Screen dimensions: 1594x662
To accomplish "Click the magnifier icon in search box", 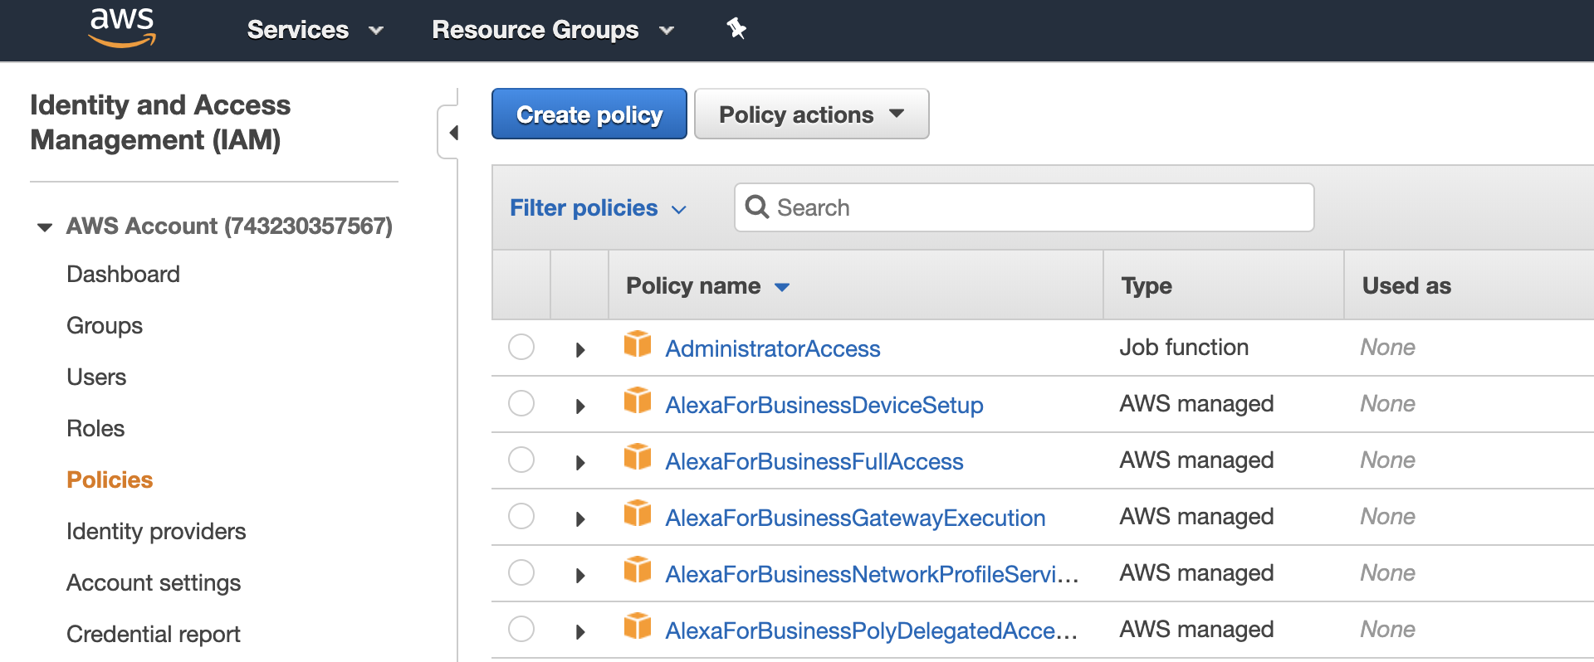I will tap(756, 207).
